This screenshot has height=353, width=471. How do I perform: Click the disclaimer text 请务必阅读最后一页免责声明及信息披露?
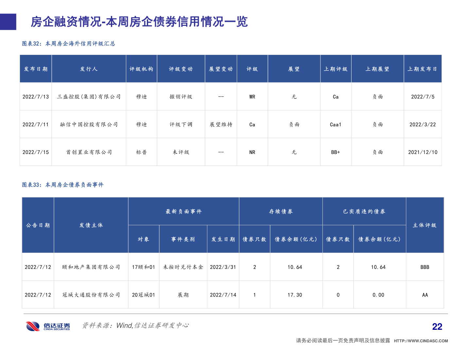[x=342, y=340]
